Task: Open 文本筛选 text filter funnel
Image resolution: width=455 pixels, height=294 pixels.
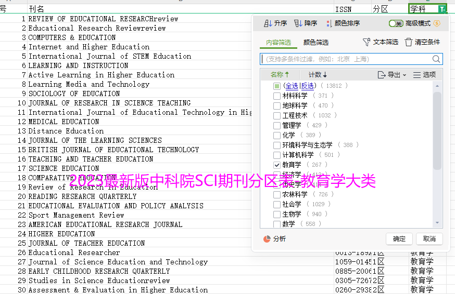Action: 366,42
